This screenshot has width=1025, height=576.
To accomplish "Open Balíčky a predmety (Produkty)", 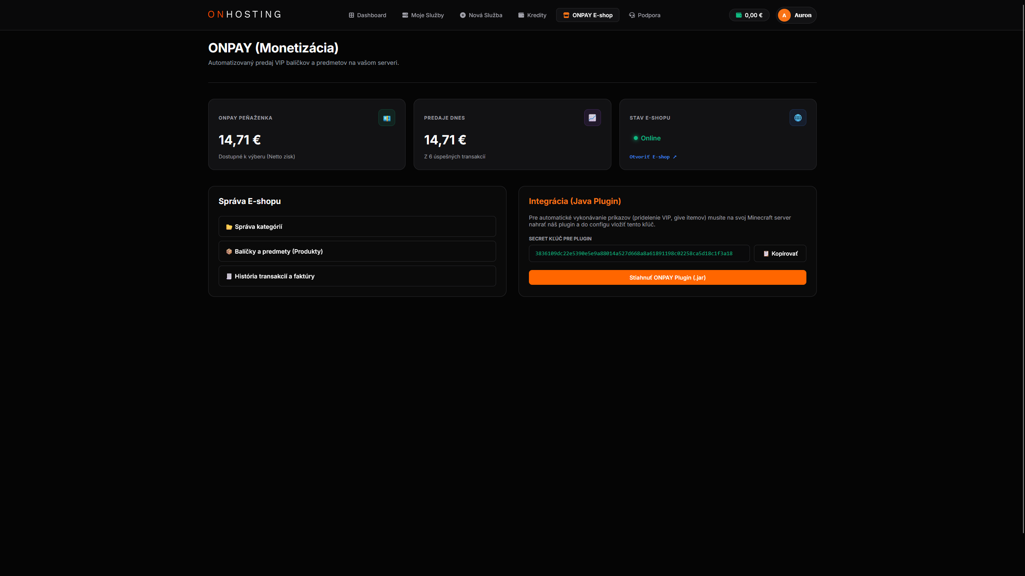I will click(x=357, y=251).
